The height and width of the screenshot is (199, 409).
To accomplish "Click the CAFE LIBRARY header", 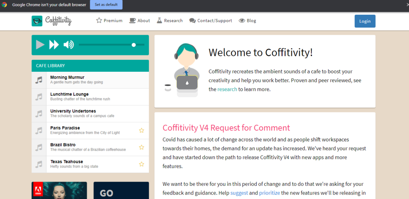I will pos(90,66).
